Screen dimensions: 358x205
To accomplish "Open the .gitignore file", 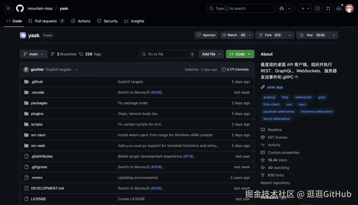I will 39,167.
